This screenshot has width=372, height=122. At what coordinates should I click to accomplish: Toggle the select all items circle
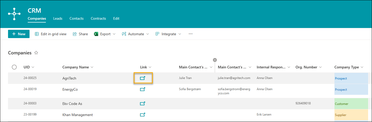(14, 67)
